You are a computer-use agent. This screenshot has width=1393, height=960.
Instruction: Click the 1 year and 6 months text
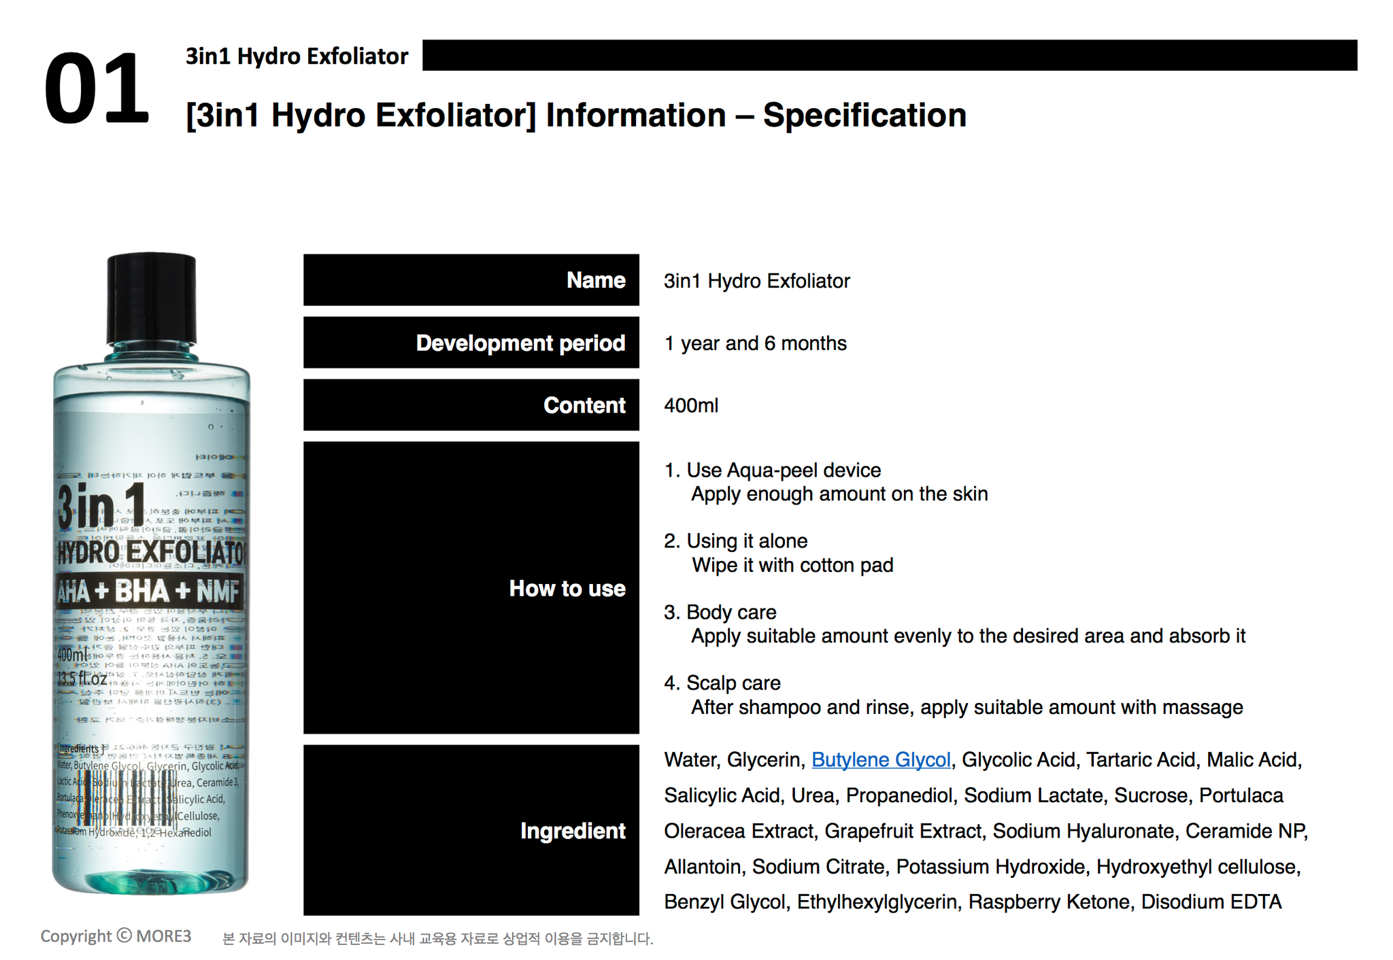755,343
